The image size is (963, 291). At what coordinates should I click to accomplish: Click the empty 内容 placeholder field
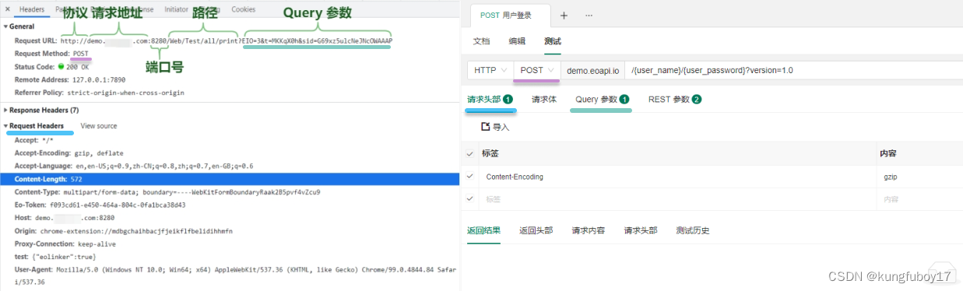point(919,199)
